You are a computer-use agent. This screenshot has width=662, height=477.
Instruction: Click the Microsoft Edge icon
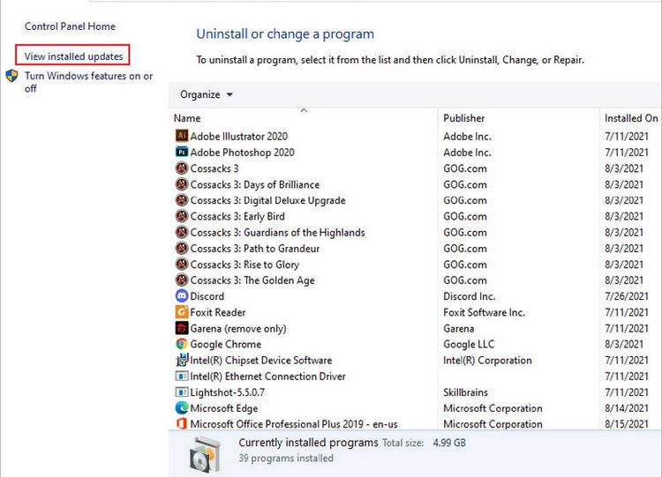click(182, 408)
